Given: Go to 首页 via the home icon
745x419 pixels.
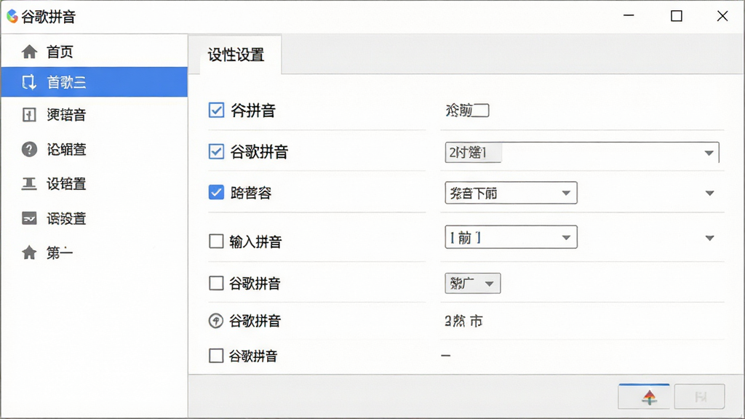Looking at the screenshot, I should [x=29, y=52].
